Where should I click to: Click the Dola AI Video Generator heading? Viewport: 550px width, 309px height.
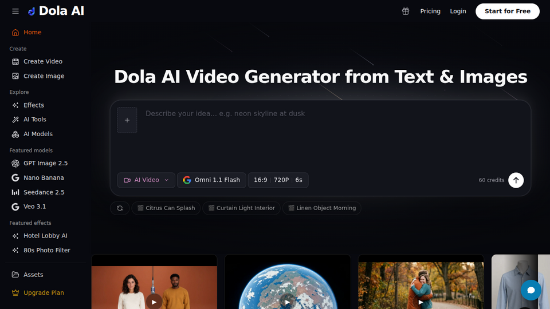click(321, 77)
